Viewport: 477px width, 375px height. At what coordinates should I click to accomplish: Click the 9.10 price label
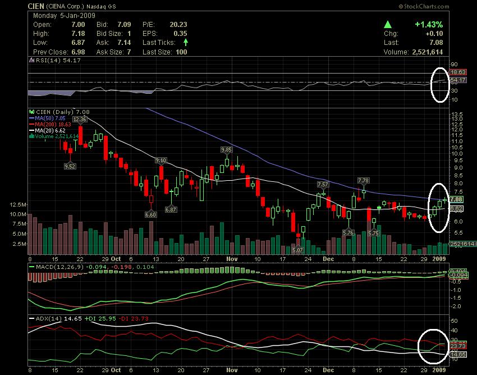point(160,161)
